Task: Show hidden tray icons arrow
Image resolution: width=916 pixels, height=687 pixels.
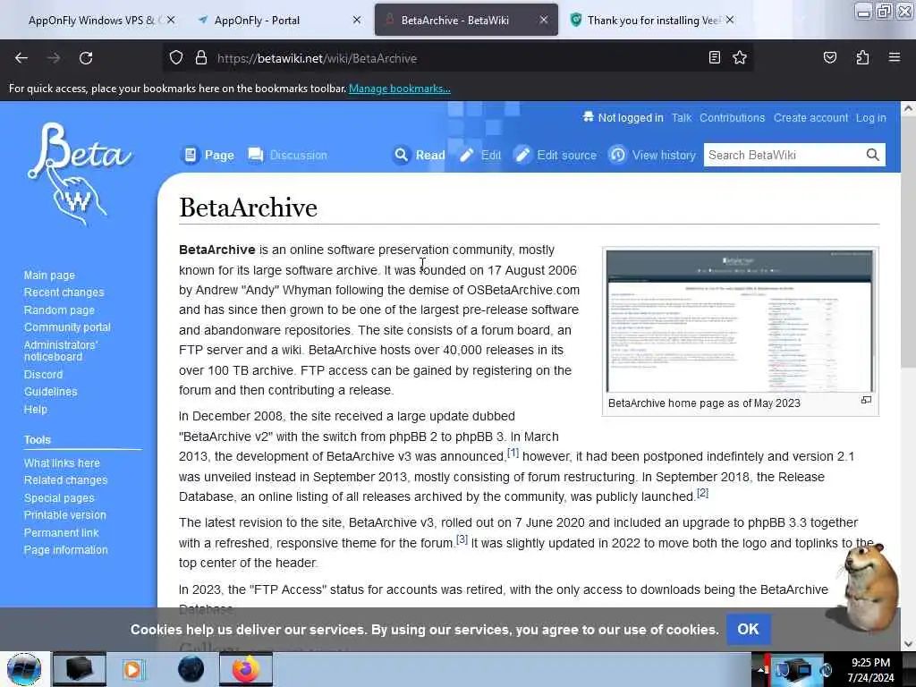Action: 759,670
